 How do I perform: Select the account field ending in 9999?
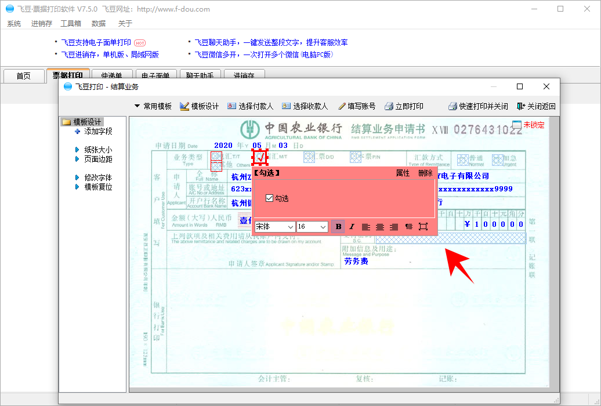[476, 189]
